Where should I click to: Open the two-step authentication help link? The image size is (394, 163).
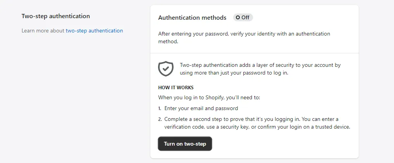(94, 31)
